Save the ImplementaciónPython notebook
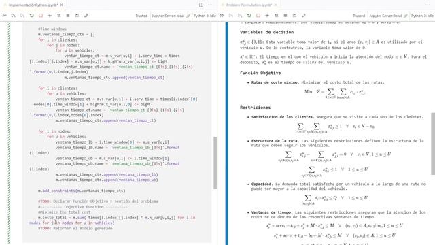Image resolution: width=435 pixels, height=245 pixels. [x=77, y=16]
